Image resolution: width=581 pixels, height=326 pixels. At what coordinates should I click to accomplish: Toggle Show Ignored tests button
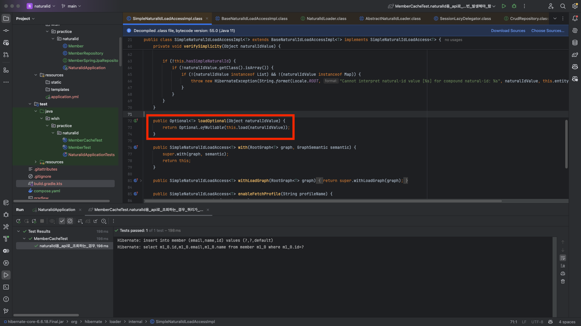pos(70,221)
